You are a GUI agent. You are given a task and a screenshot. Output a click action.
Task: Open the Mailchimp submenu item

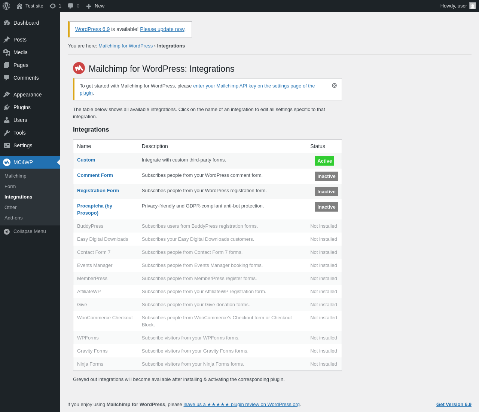coord(15,176)
